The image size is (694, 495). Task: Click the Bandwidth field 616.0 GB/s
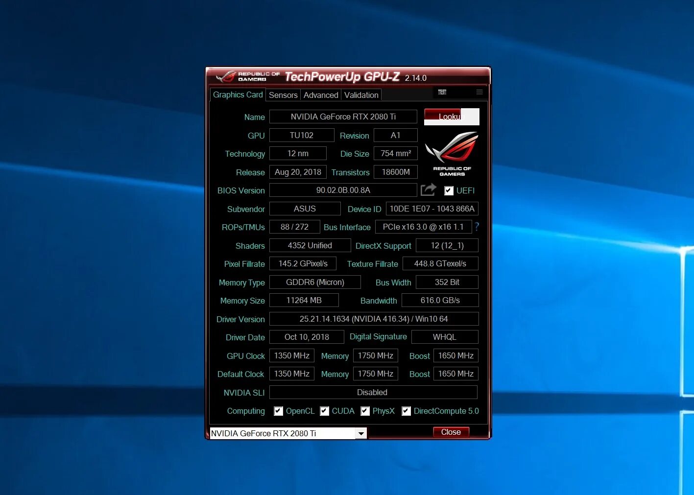440,300
